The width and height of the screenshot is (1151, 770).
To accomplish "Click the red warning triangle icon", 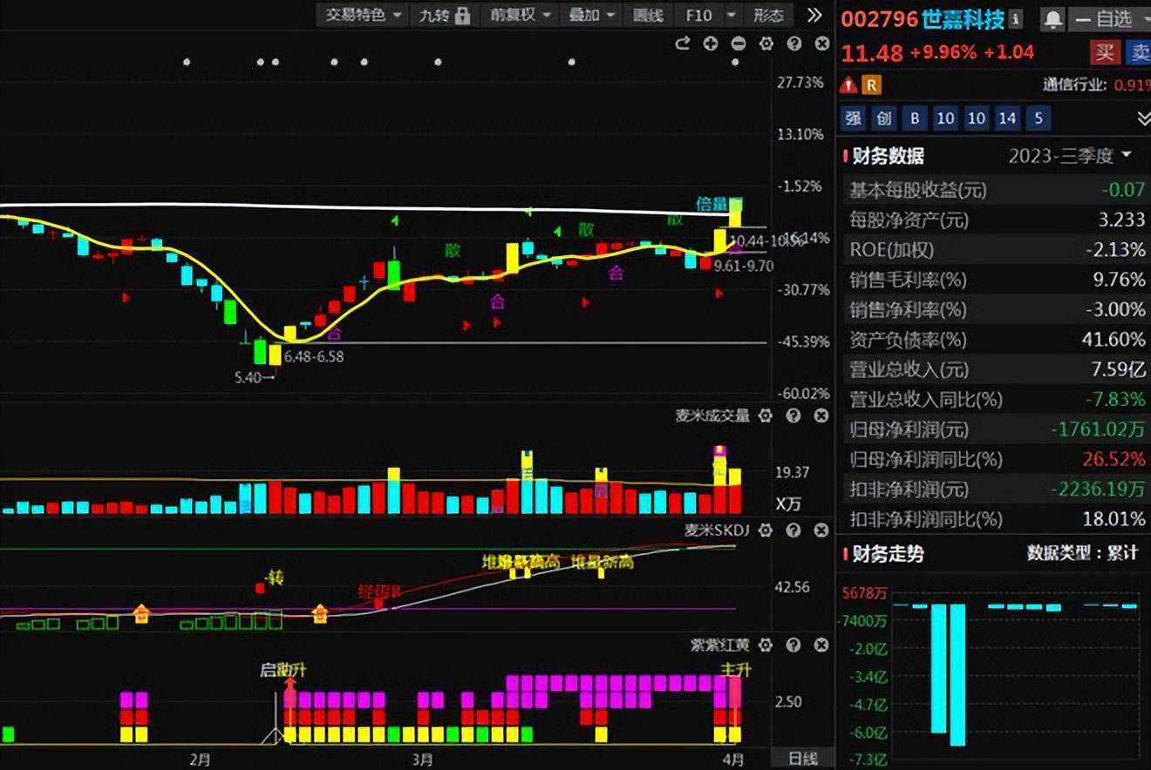I will 848,84.
